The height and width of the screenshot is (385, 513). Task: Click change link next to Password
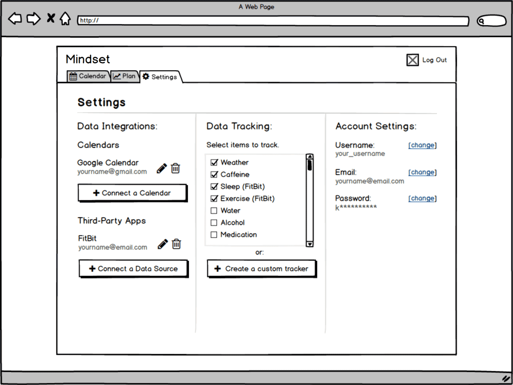[x=422, y=198]
